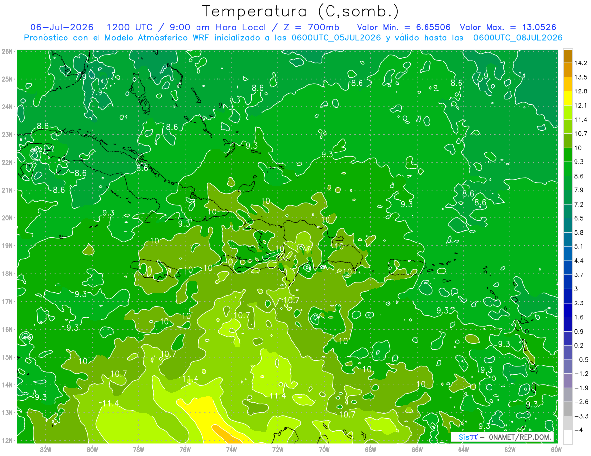This screenshot has width=591, height=456.
Task: Click the '-0.5' colorbar label
Action: click(581, 360)
